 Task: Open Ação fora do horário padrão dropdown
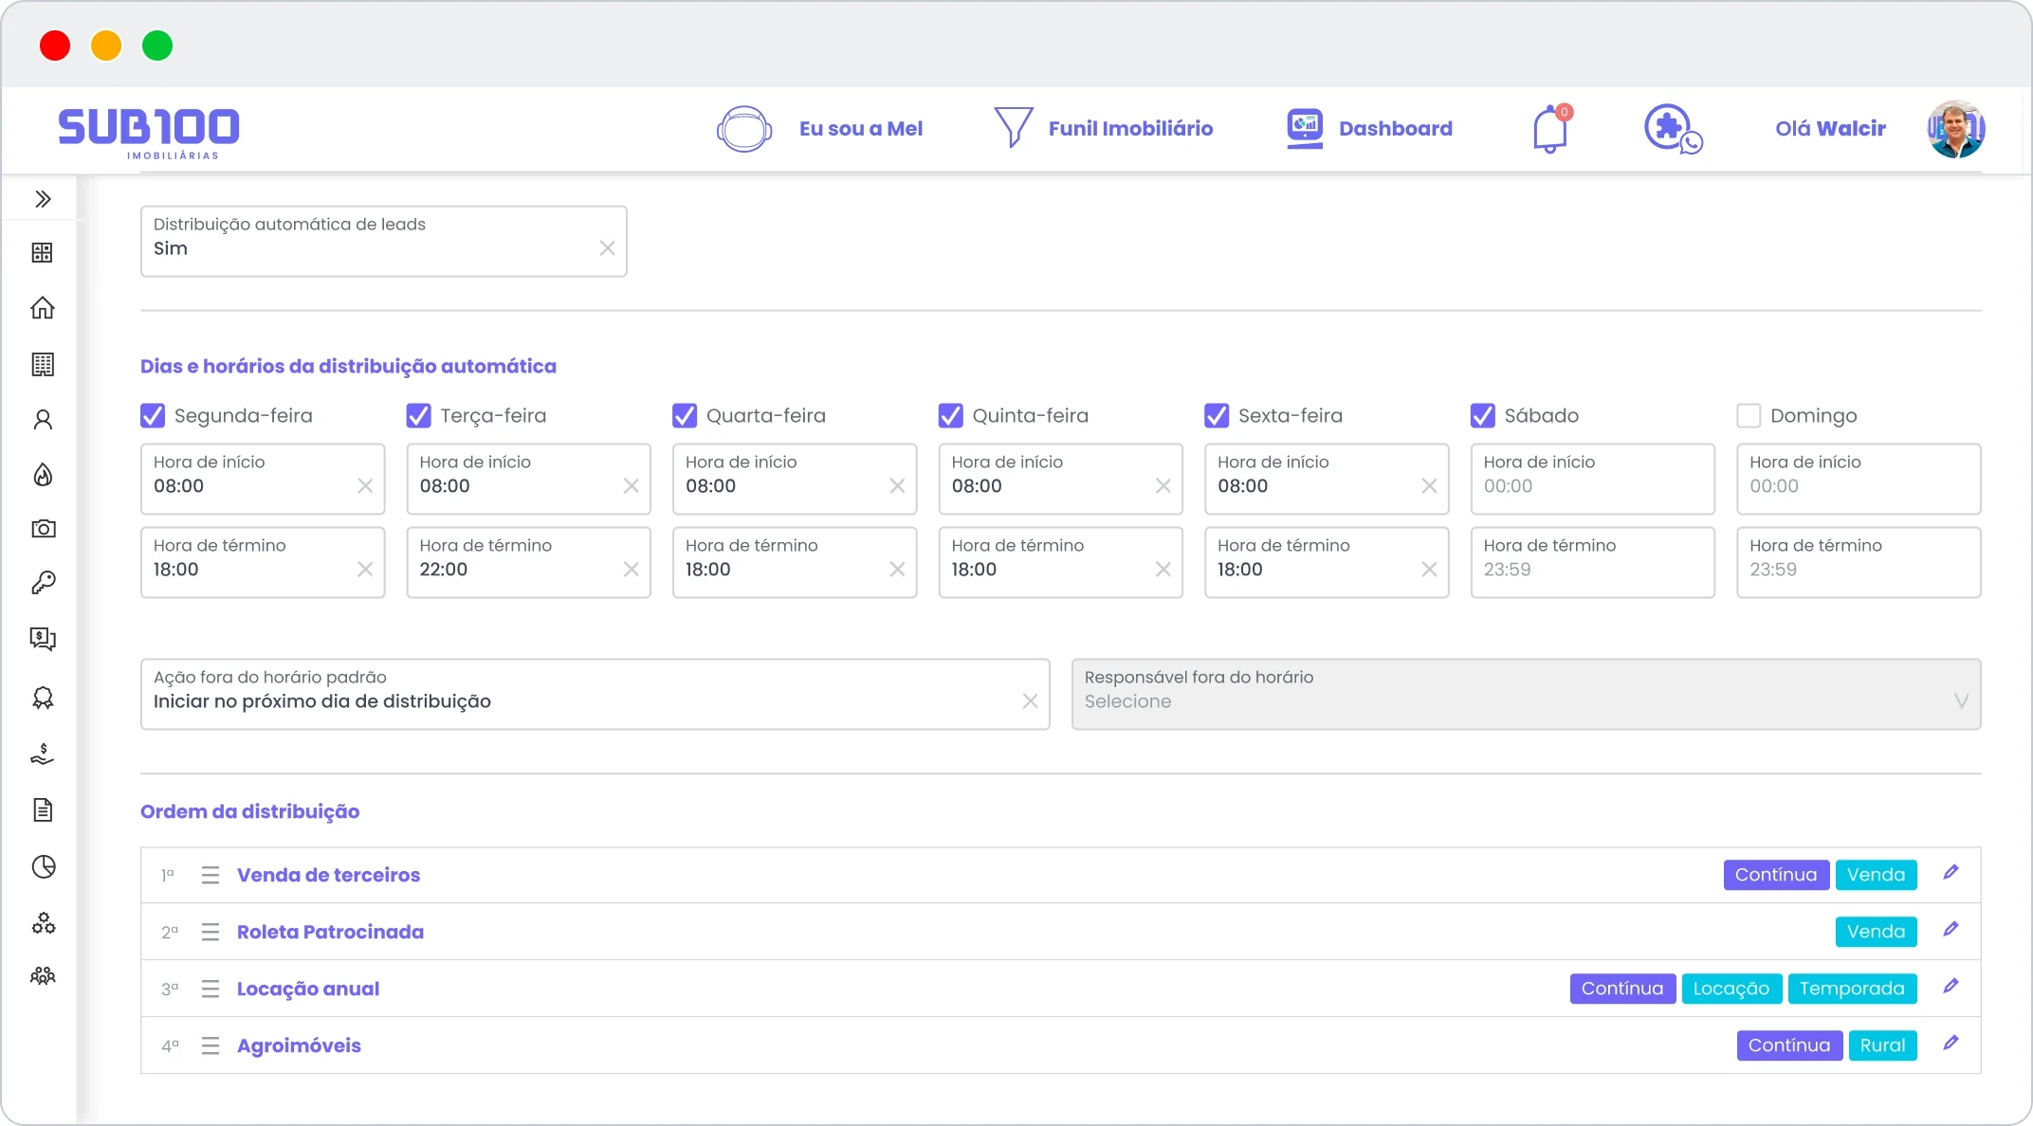tap(595, 694)
